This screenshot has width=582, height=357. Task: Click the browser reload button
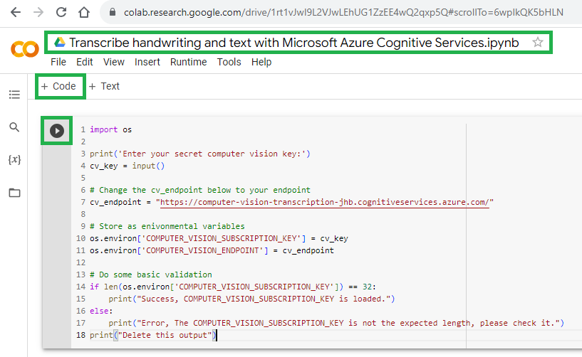(61, 12)
